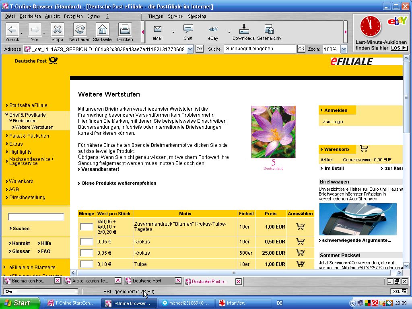Viewport: 412px width, 309px height.
Task: Click the Zurück back arrow icon
Action: coord(12,30)
